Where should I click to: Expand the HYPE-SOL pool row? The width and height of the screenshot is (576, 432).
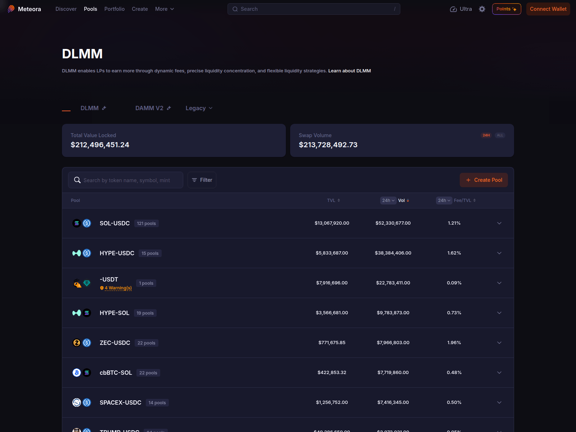point(499,313)
